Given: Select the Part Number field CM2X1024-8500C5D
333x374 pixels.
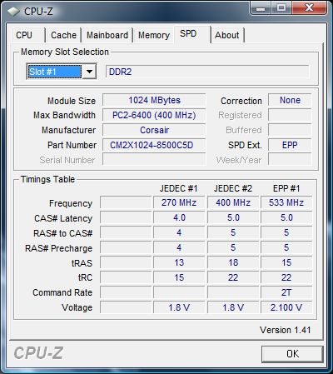Looking at the screenshot, I should (154, 145).
